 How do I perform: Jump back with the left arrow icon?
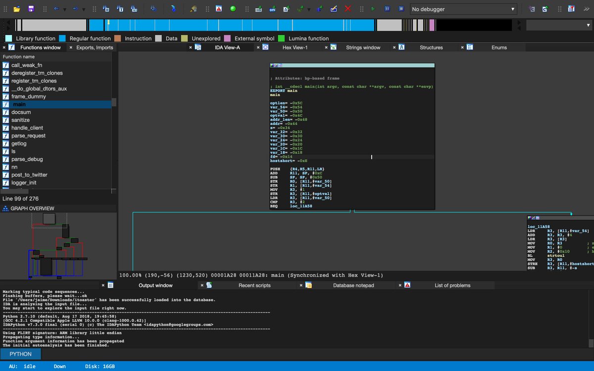click(x=56, y=9)
